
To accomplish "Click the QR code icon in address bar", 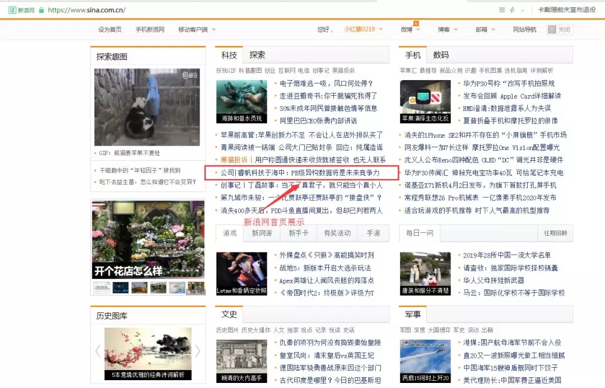I will pos(502,10).
